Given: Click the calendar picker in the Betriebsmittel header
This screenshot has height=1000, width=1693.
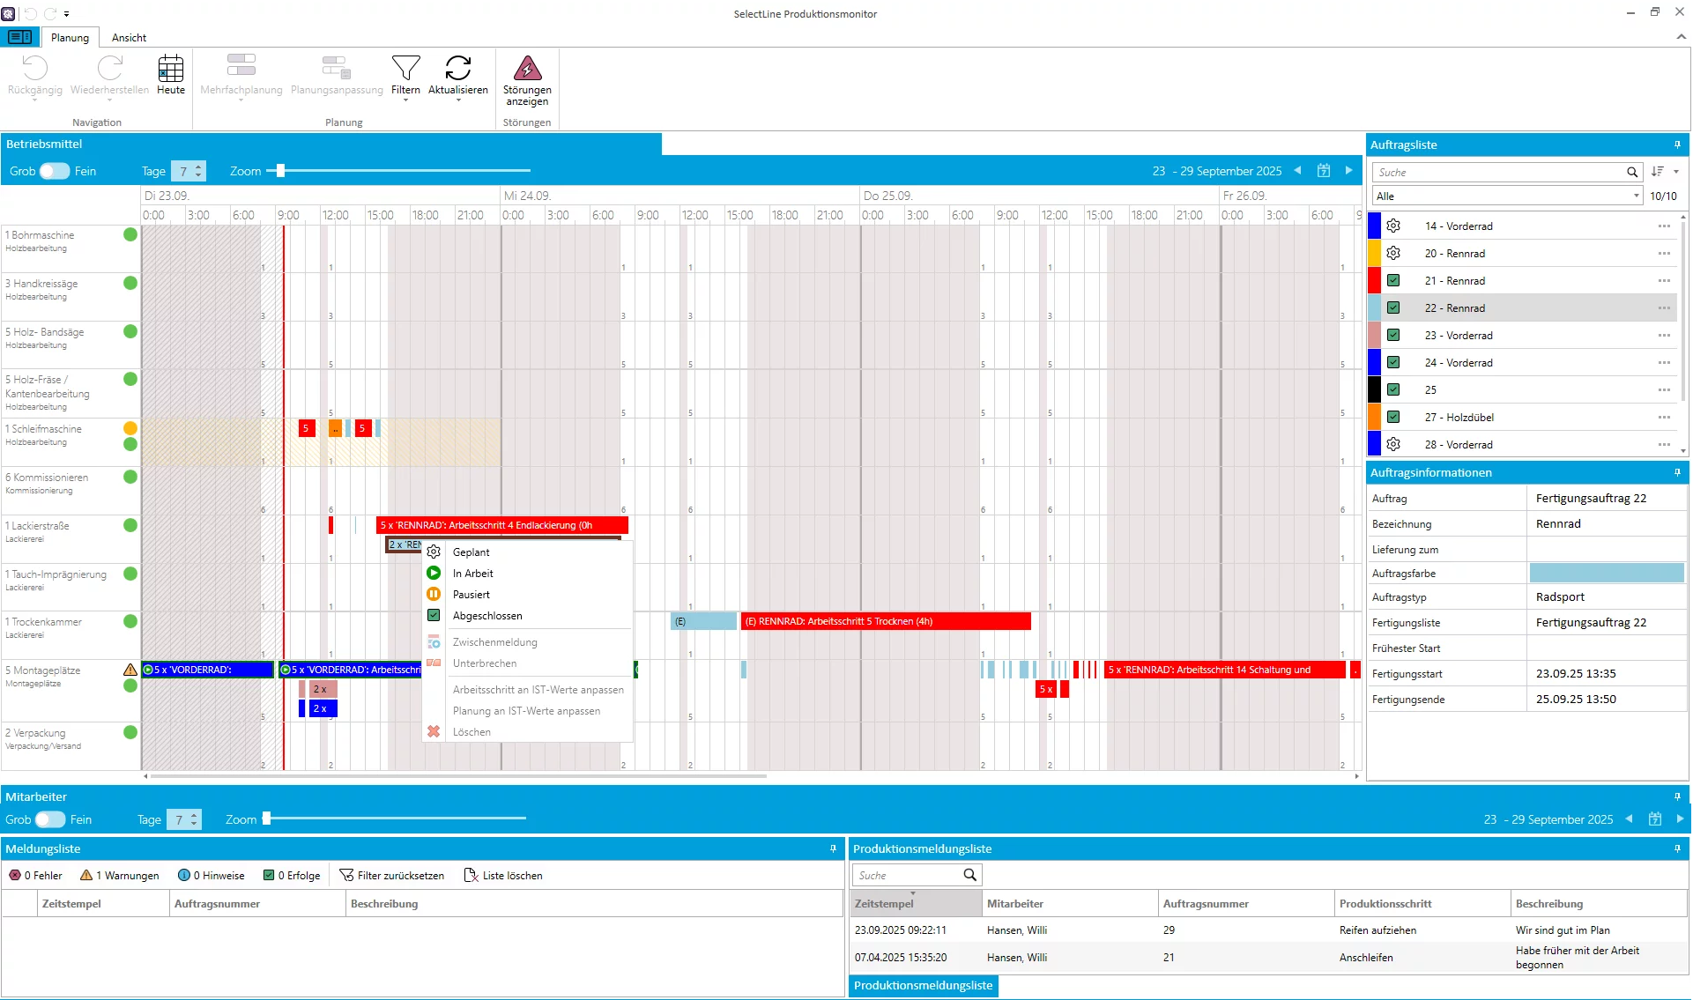Looking at the screenshot, I should 1324,170.
